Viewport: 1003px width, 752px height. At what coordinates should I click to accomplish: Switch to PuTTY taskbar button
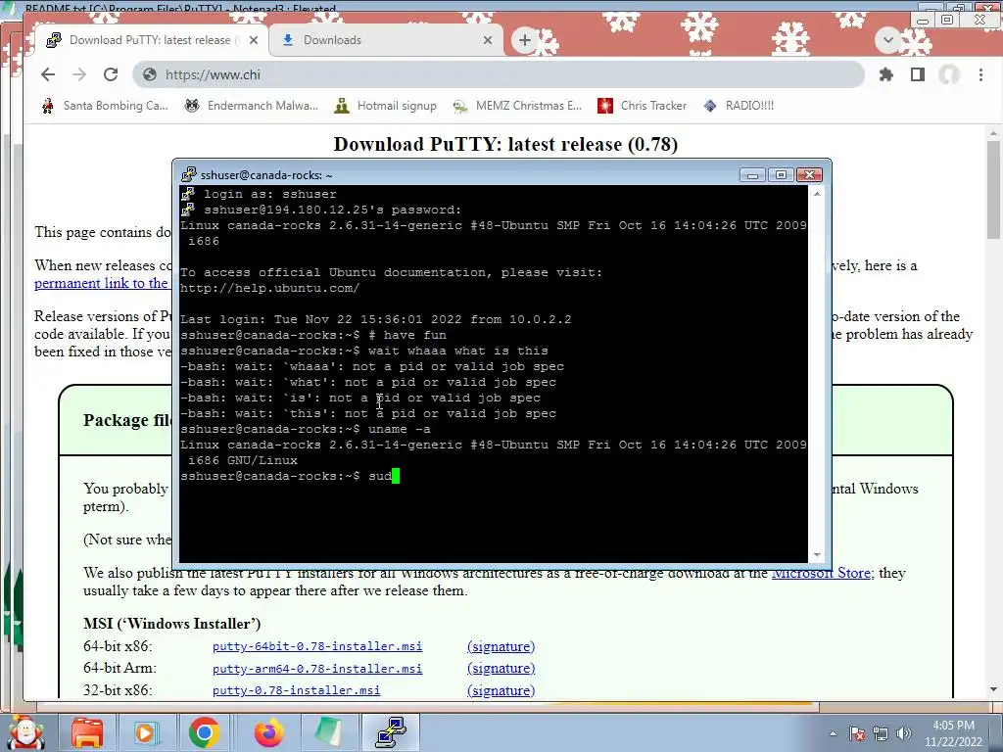391,732
